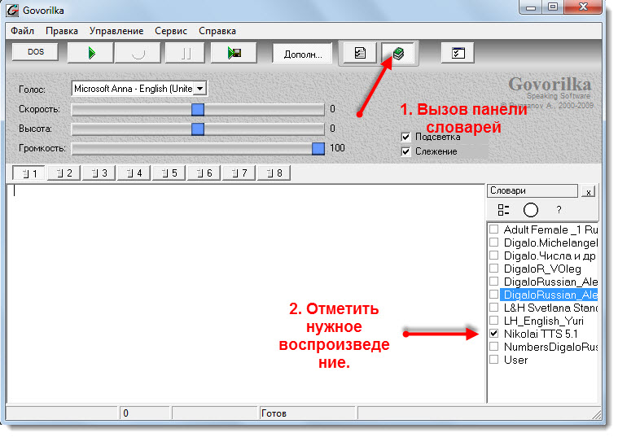Check the LH_English_Yuri dictionary
The image size is (618, 437).
coord(494,321)
